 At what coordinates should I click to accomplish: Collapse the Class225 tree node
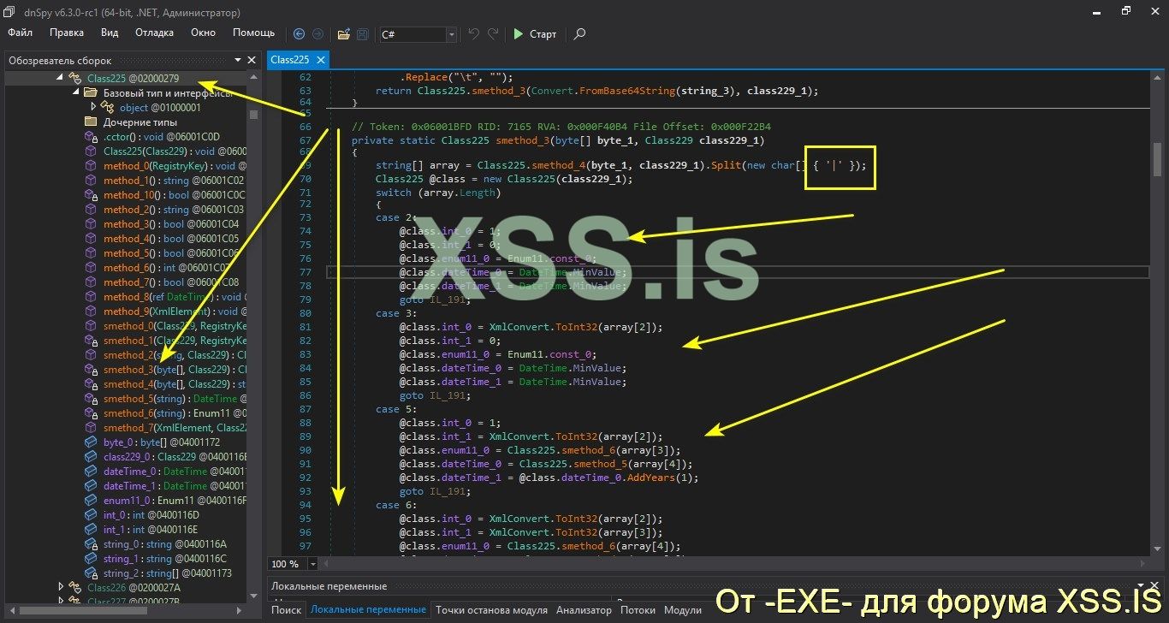coord(61,78)
